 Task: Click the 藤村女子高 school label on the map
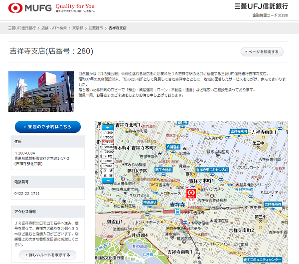click(x=137, y=171)
